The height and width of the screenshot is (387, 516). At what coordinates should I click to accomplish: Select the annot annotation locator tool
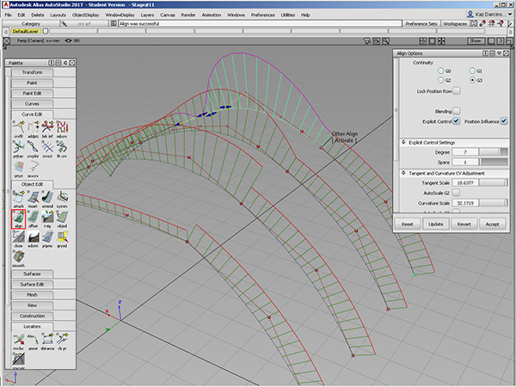coord(33,341)
